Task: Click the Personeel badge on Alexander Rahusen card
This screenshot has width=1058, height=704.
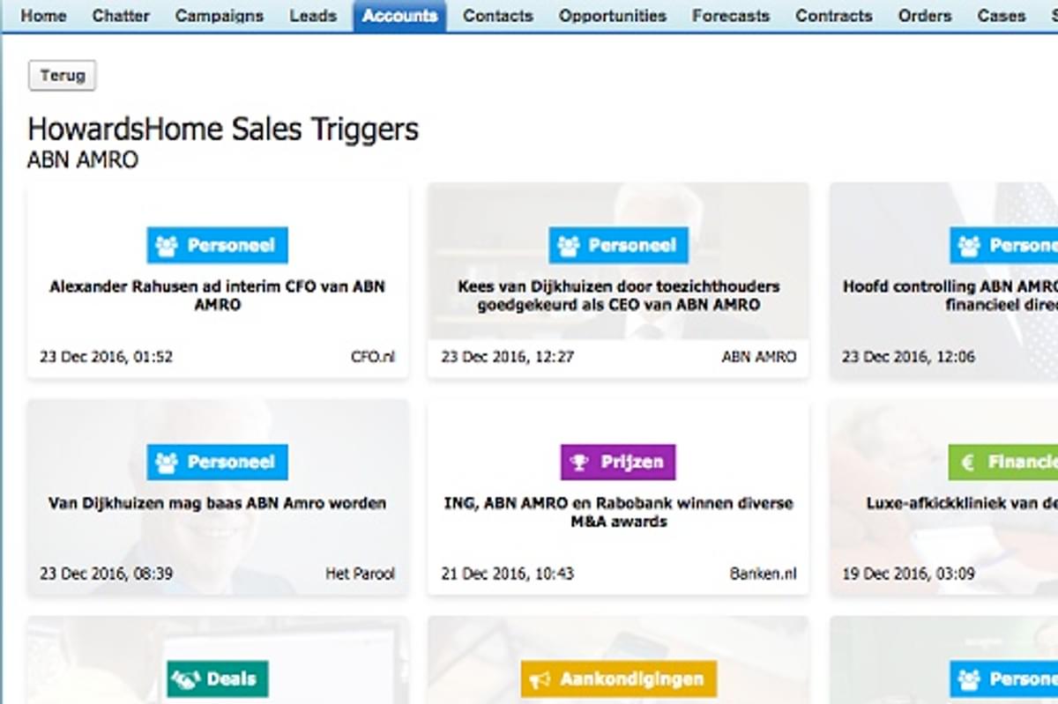Action: tap(217, 245)
